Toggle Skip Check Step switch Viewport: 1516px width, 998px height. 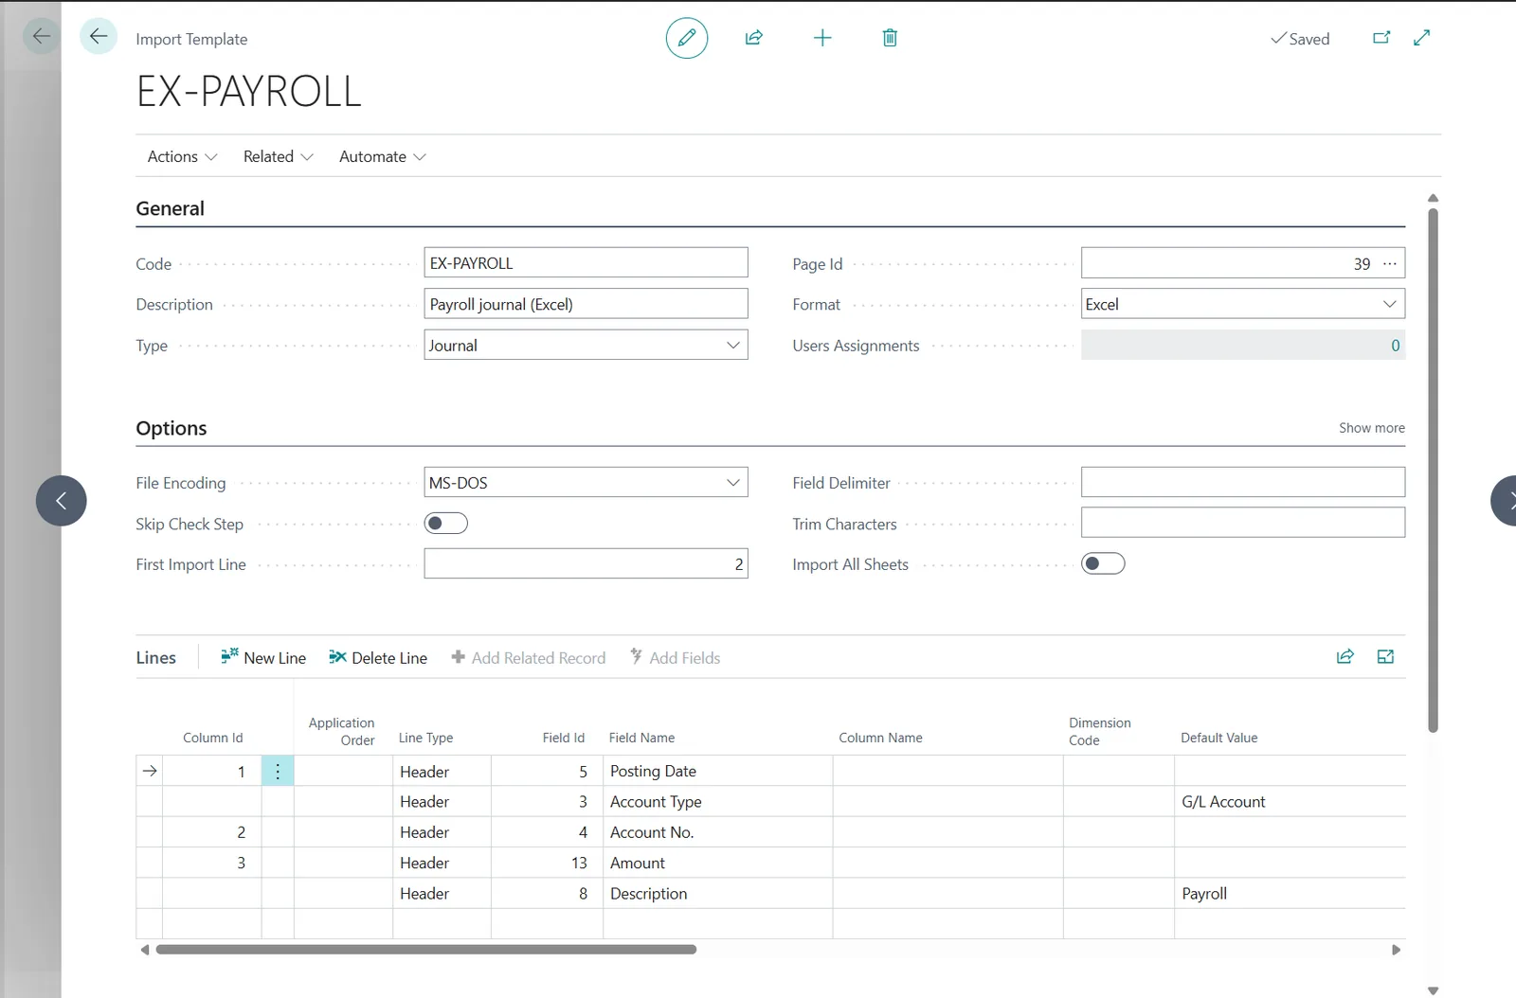point(446,524)
